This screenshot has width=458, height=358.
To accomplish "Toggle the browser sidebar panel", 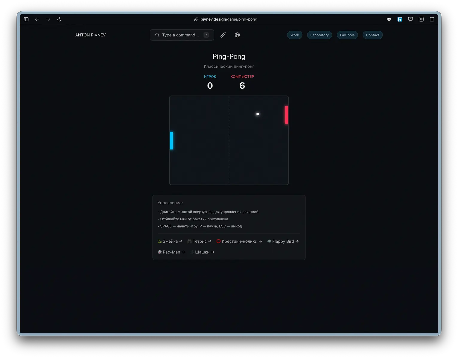I will point(26,19).
